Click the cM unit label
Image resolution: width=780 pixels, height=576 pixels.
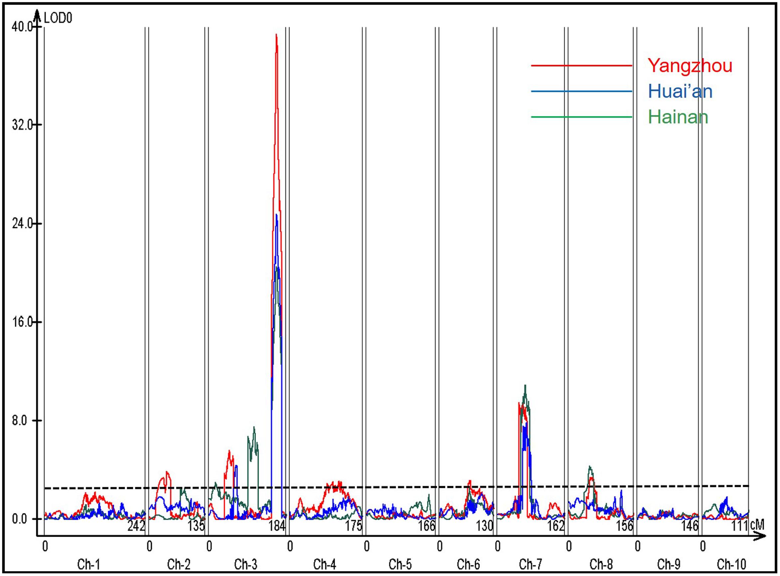(x=757, y=525)
